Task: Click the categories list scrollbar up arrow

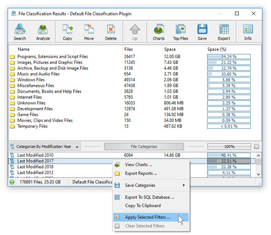Action: pos(258,155)
